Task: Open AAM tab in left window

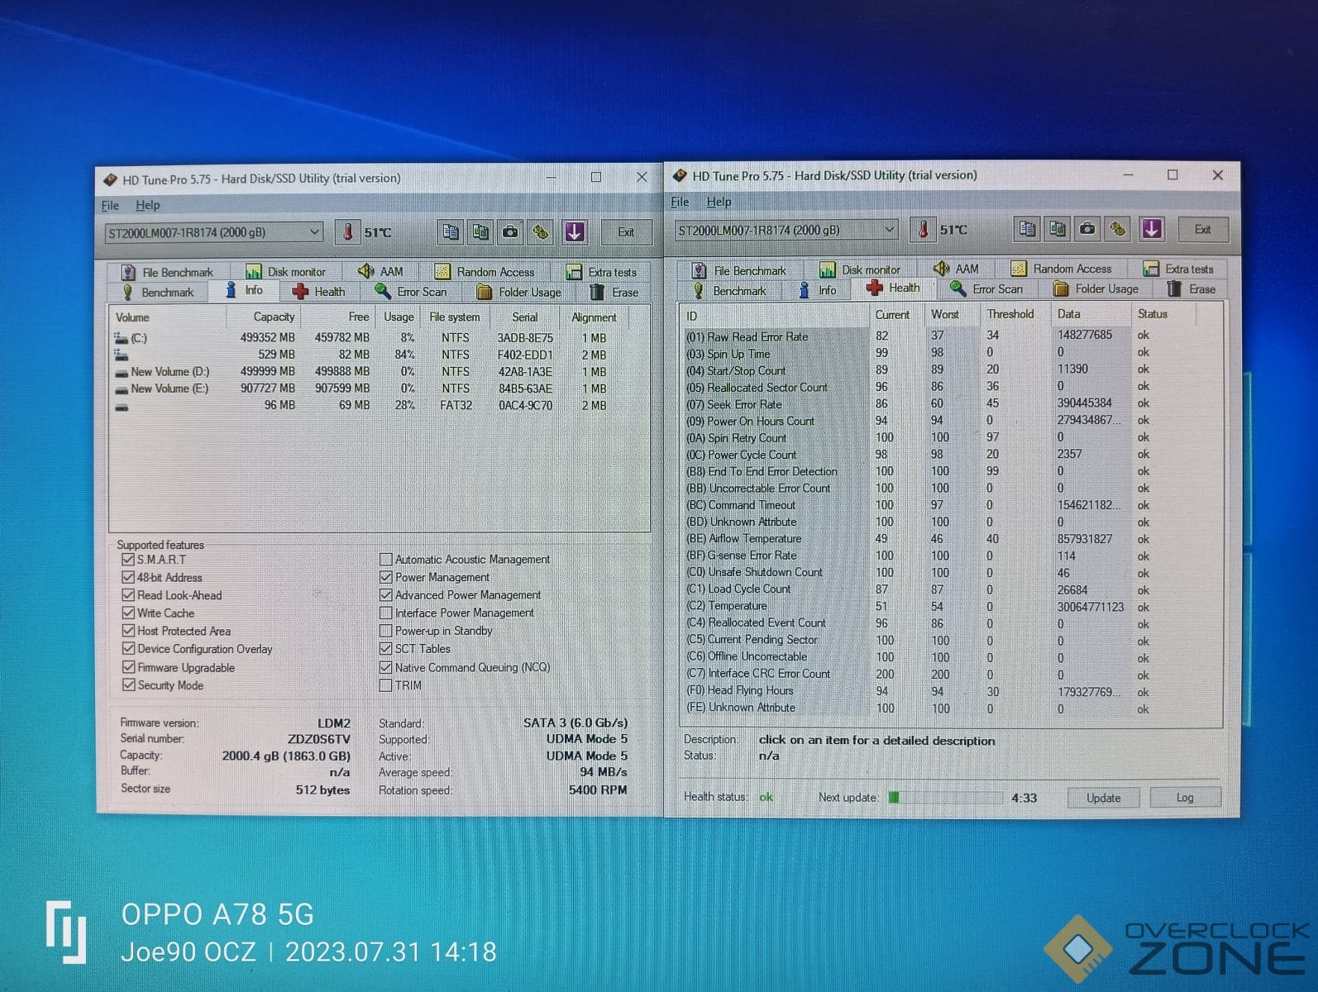Action: (380, 271)
